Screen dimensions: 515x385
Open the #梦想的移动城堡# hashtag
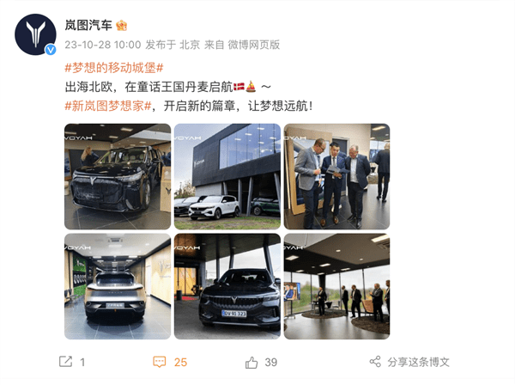[x=114, y=68]
